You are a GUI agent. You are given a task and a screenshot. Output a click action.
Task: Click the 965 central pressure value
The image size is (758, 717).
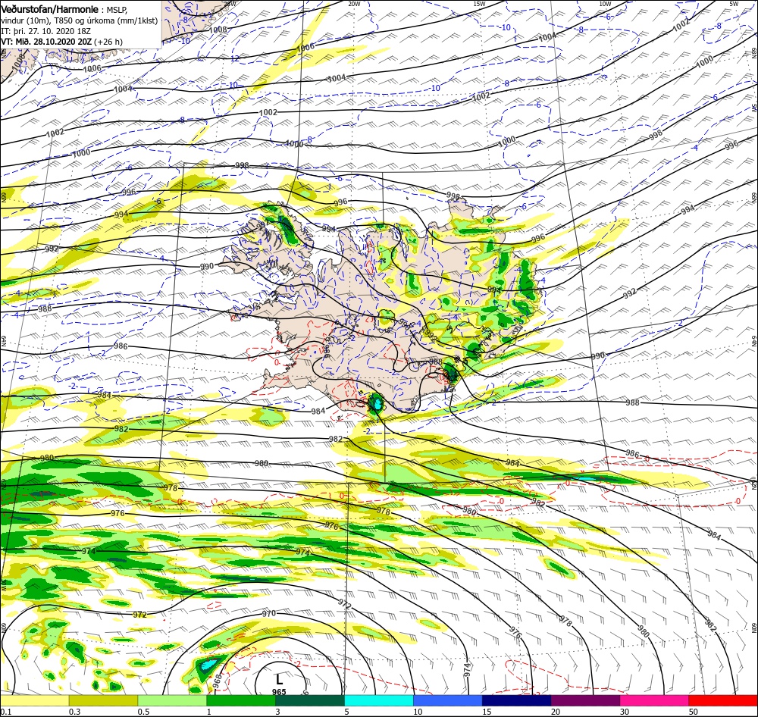point(279,692)
